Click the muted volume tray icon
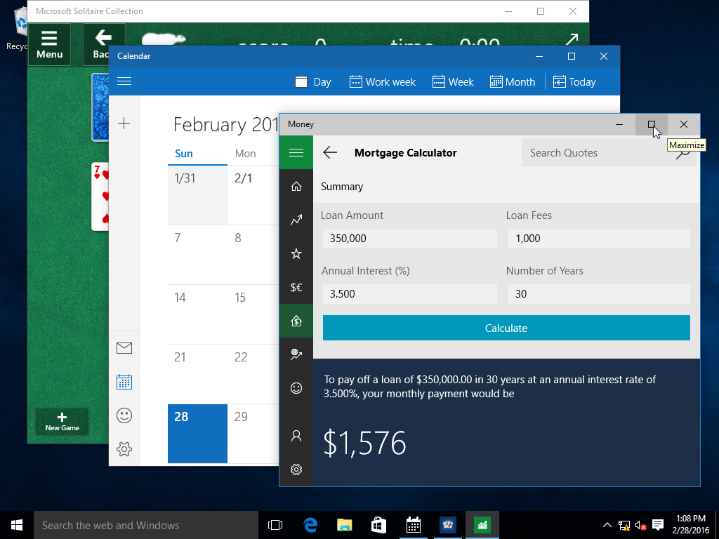 [640, 525]
